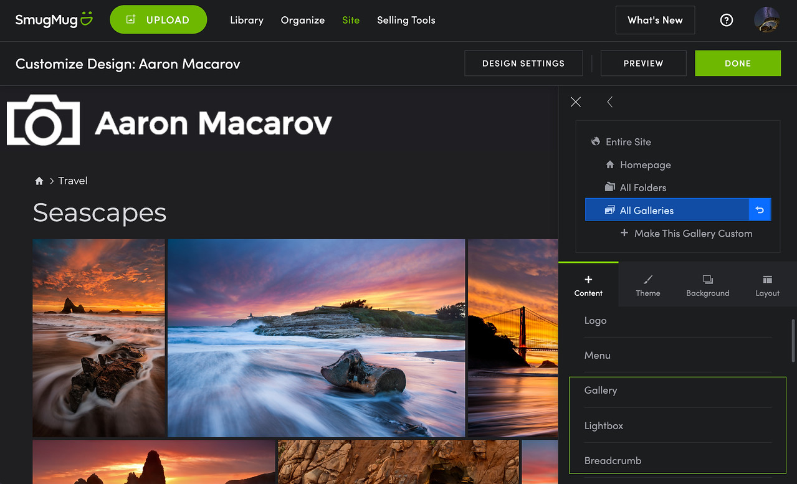The height and width of the screenshot is (484, 797).
Task: Select Homepage in the site tree
Action: pyautogui.click(x=645, y=165)
